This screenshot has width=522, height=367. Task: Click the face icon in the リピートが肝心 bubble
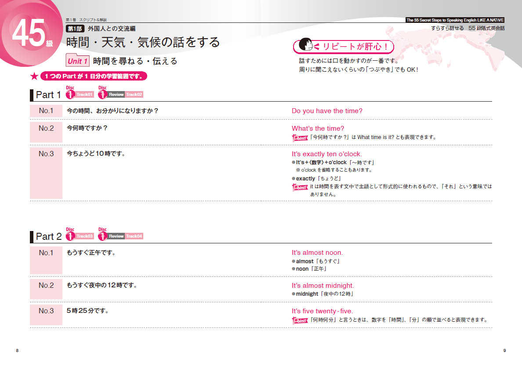(x=305, y=44)
